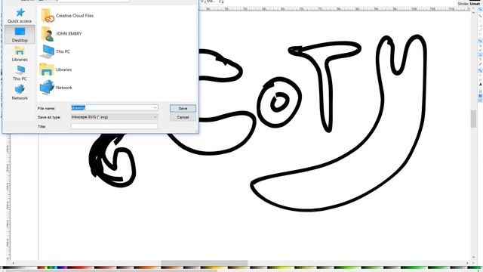Click the canvas scroll-left arrow

[x=14, y=263]
